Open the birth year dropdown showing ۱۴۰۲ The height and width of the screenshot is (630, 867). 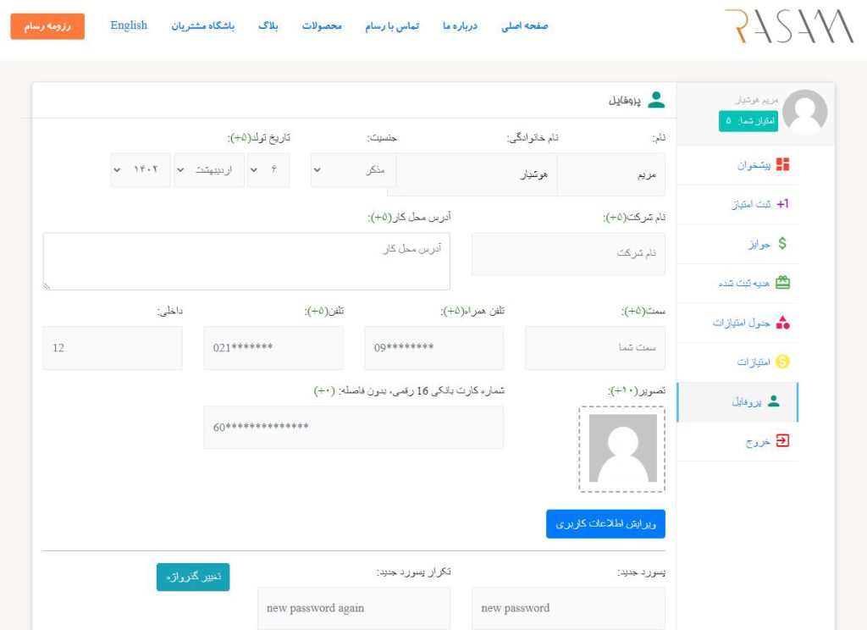[141, 170]
